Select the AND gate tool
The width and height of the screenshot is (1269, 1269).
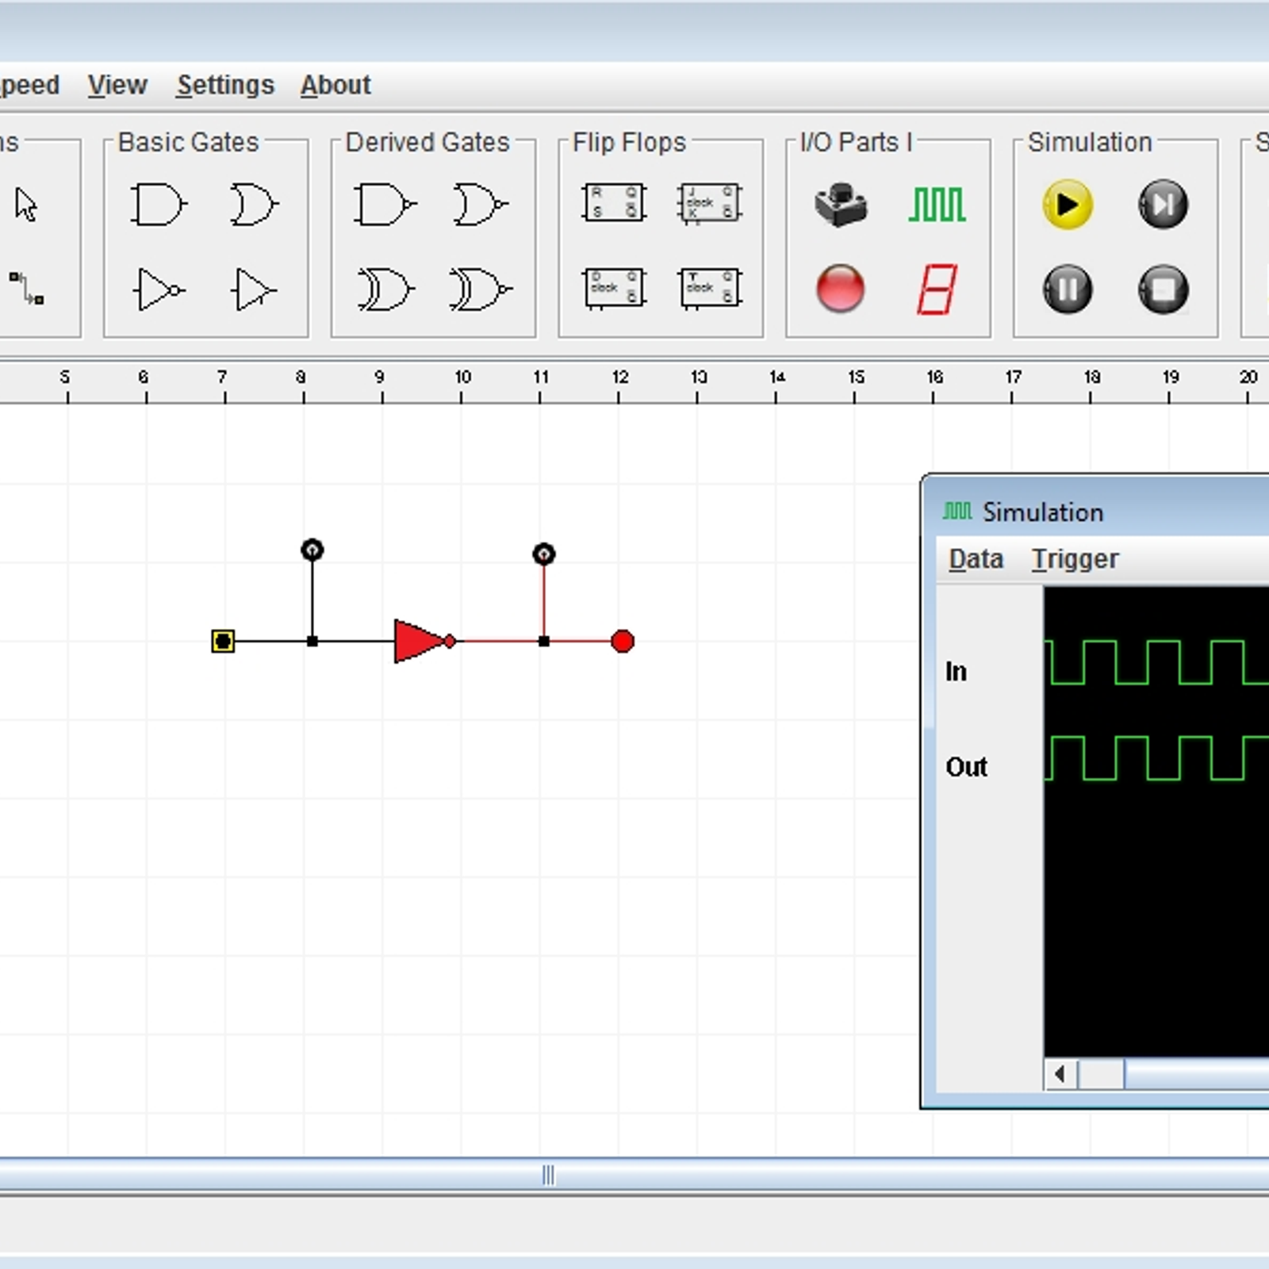click(158, 205)
